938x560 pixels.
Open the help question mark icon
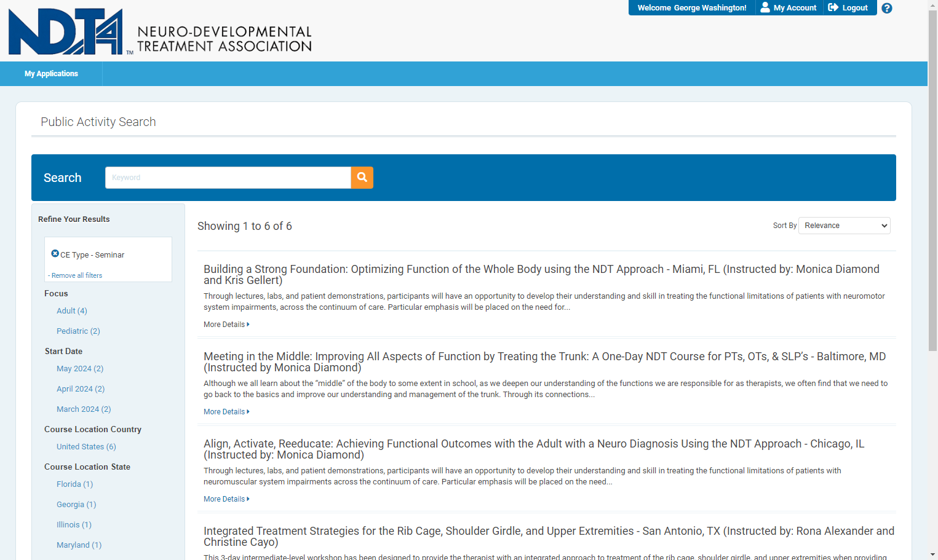(886, 8)
